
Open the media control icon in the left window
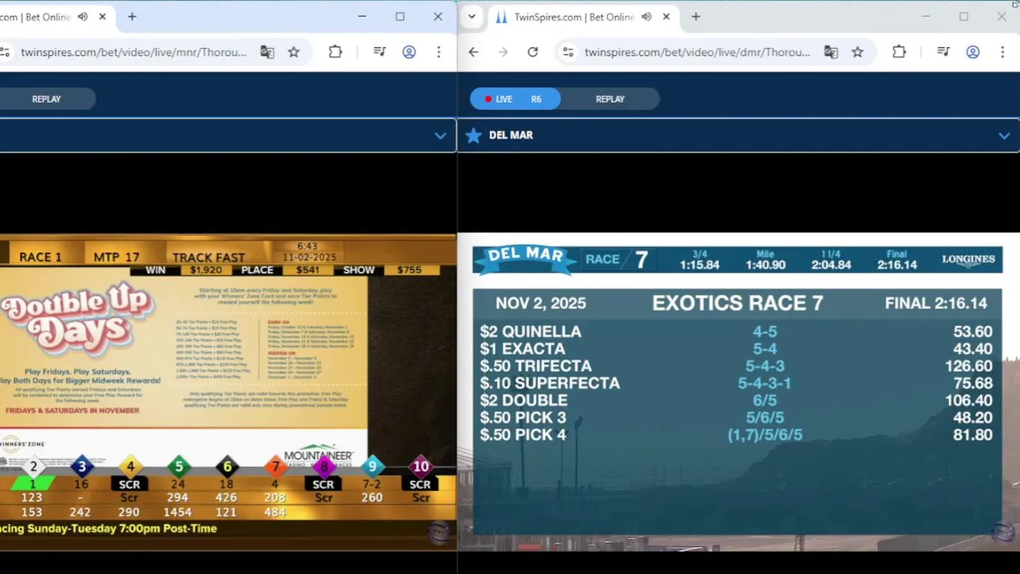[380, 52]
